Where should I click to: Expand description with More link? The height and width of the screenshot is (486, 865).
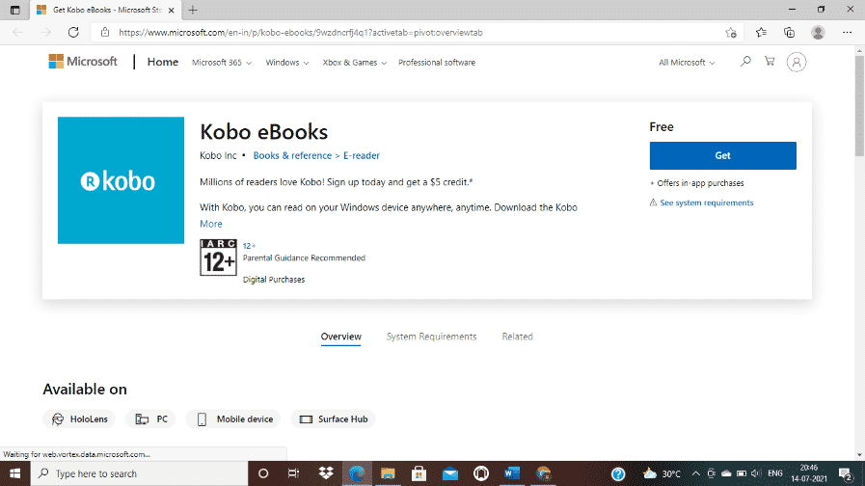click(211, 224)
